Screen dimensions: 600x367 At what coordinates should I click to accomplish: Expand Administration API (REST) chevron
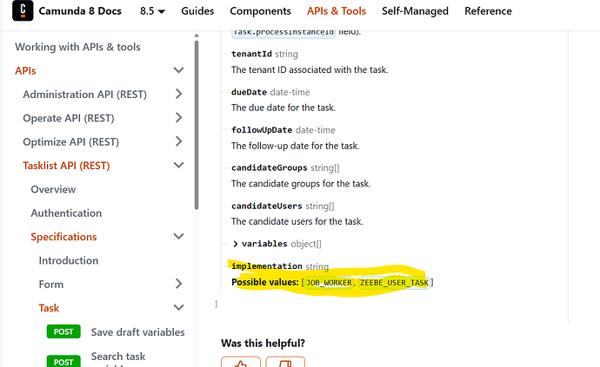pos(179,94)
